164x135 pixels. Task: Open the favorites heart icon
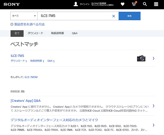(122, 4)
